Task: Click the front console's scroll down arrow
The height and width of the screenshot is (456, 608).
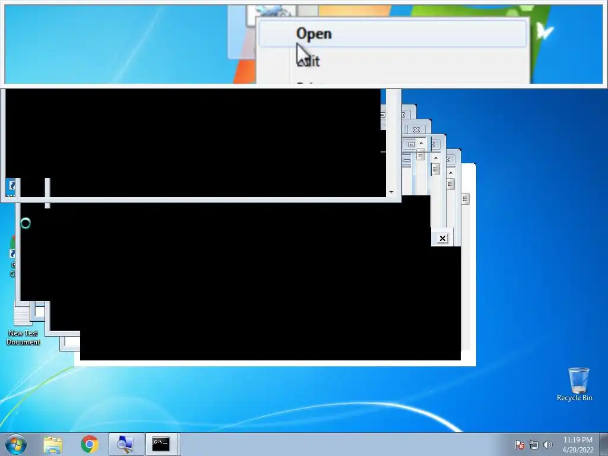Action: point(391,192)
